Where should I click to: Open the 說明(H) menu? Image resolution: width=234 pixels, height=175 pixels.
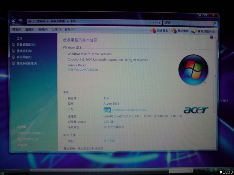tap(69, 30)
